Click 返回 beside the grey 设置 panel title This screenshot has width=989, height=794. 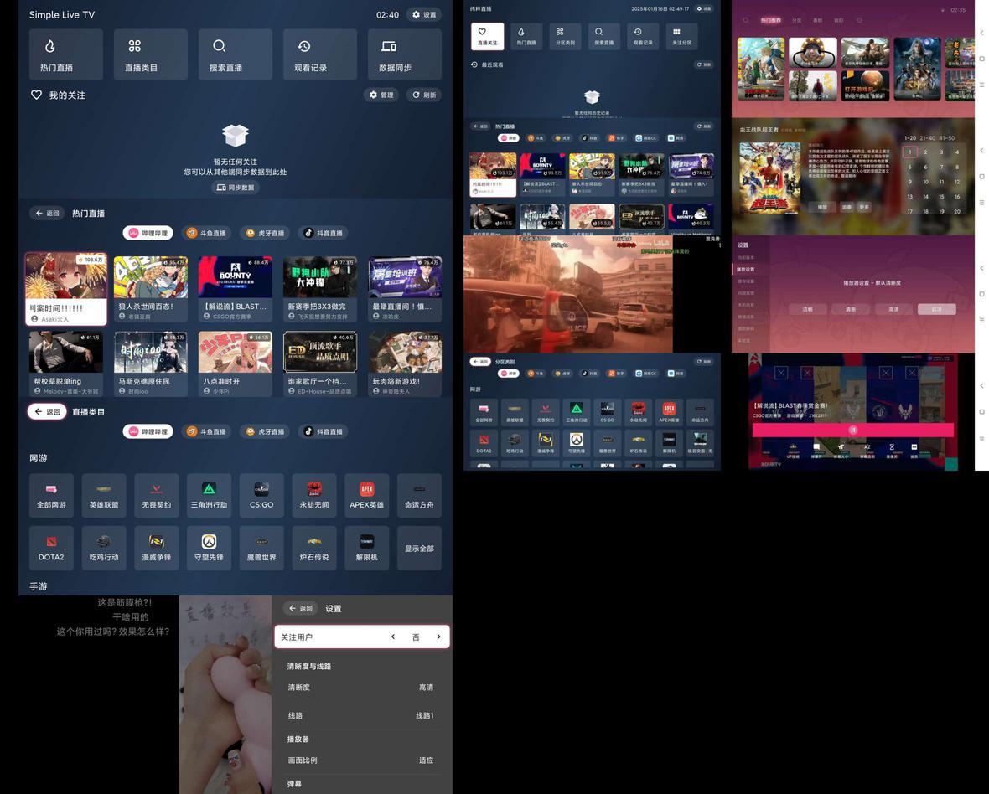300,609
